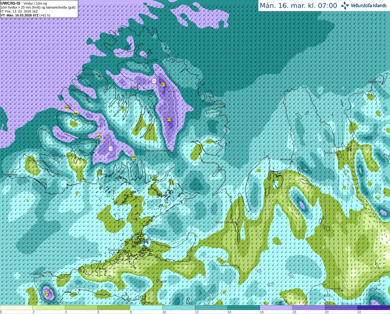This screenshot has height=314, width=390.
Task: Click the Blönduós station label
Action: (286, 159)
